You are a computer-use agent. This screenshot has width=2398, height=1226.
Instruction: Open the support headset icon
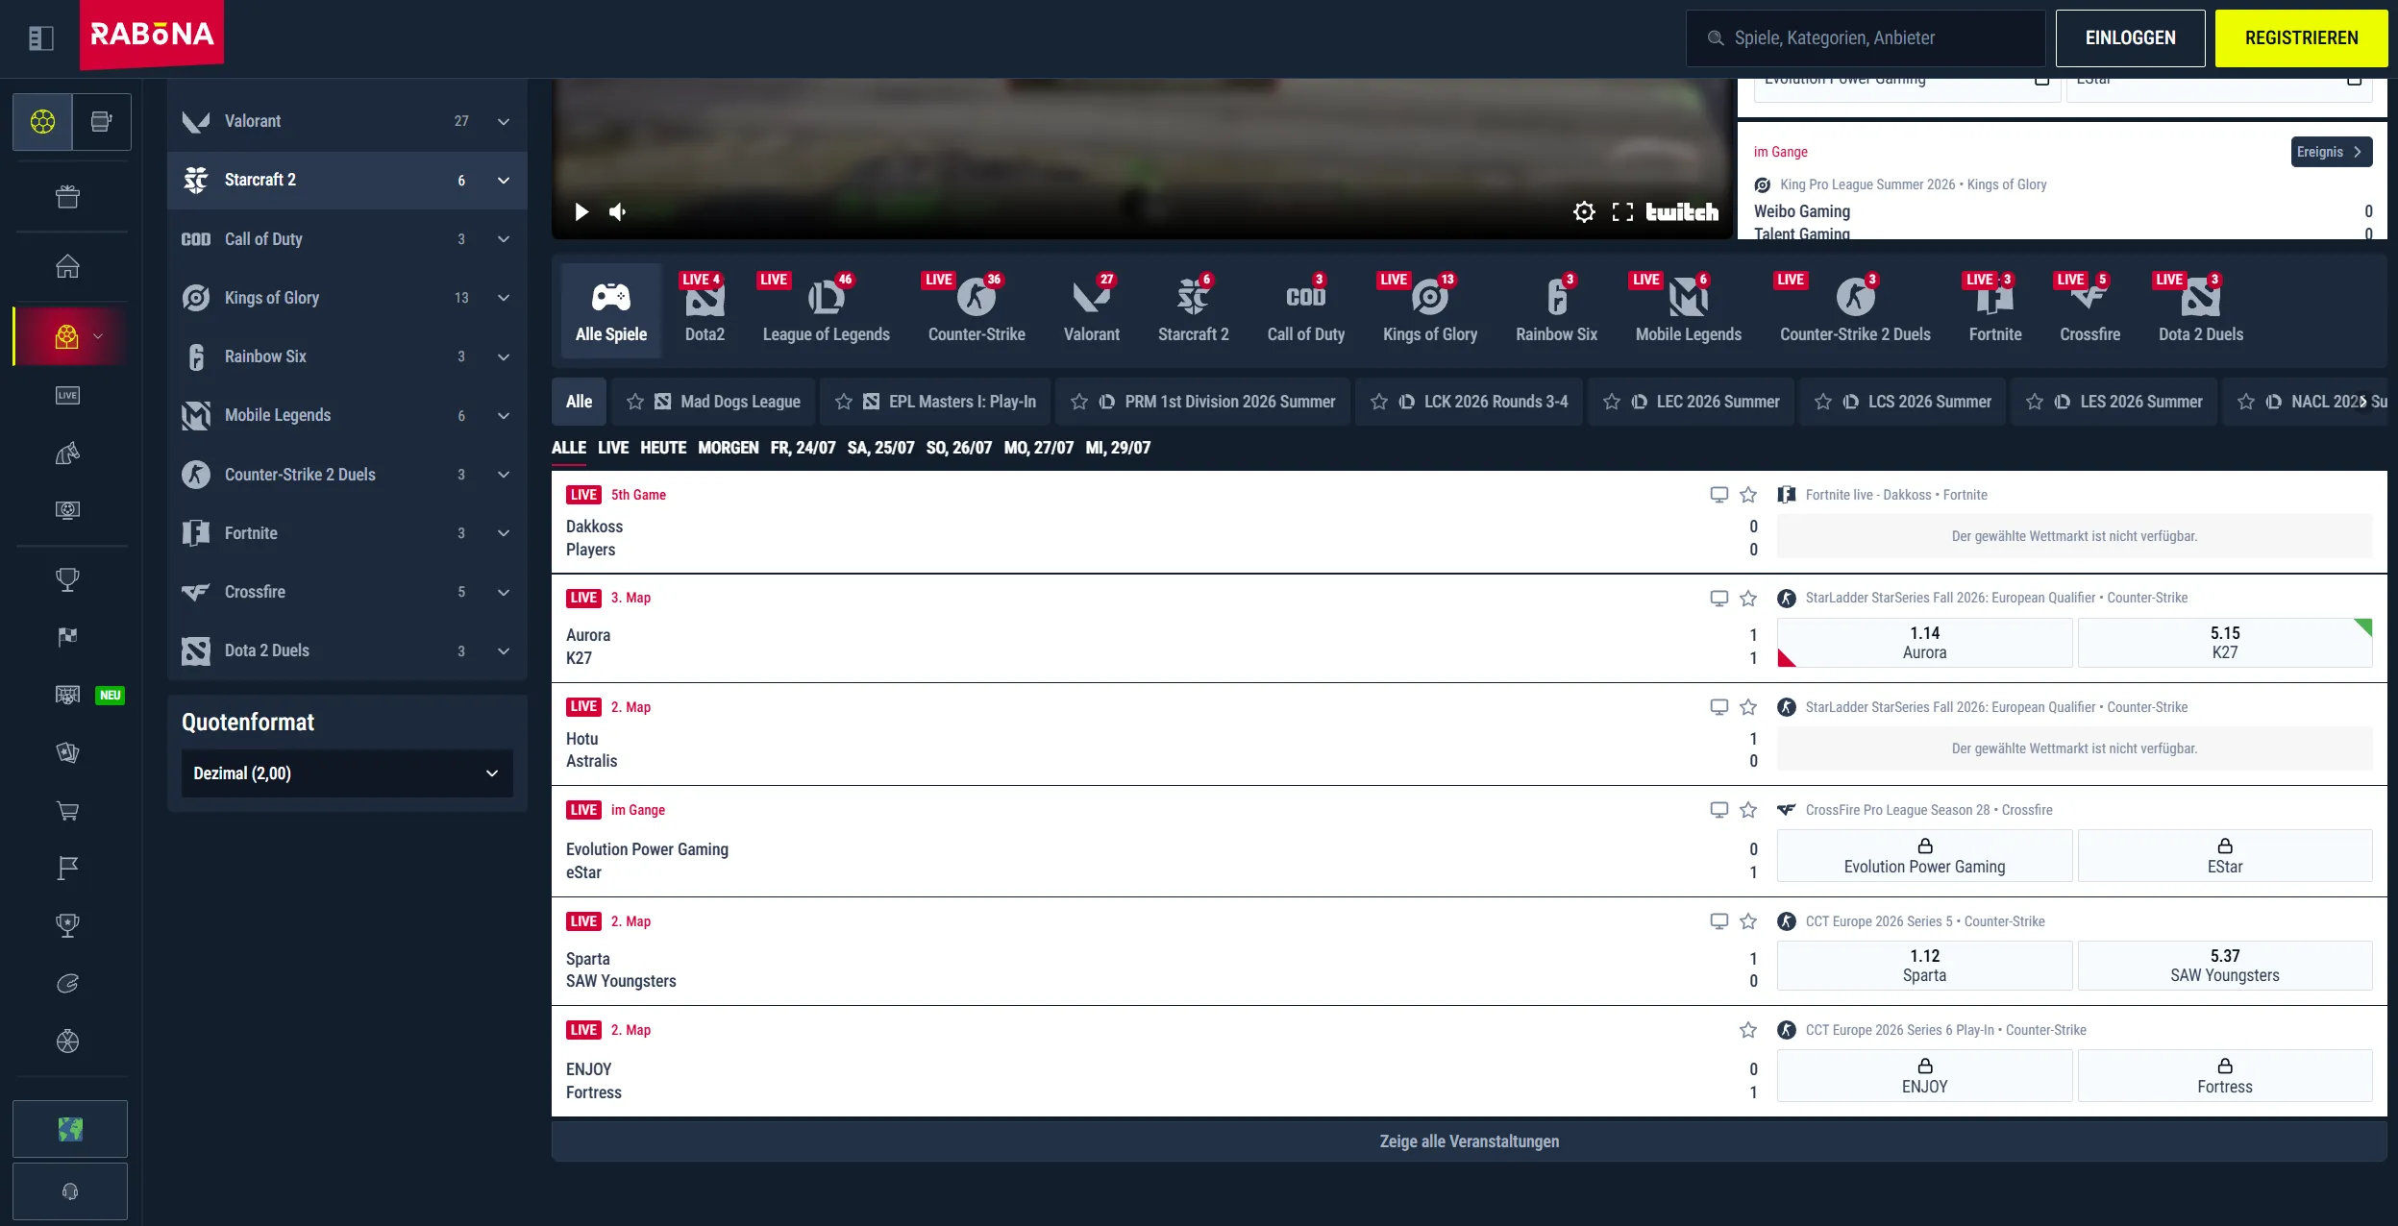click(70, 1191)
